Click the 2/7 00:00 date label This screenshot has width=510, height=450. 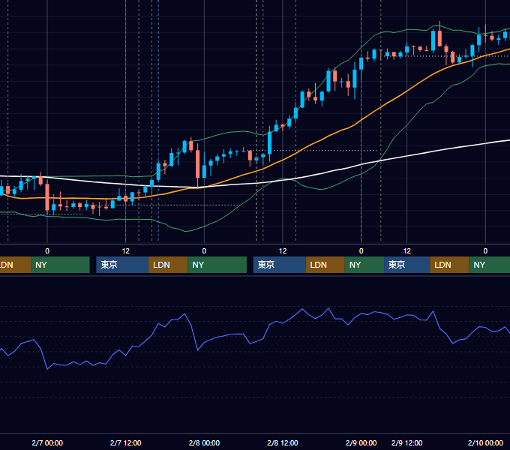click(x=47, y=442)
